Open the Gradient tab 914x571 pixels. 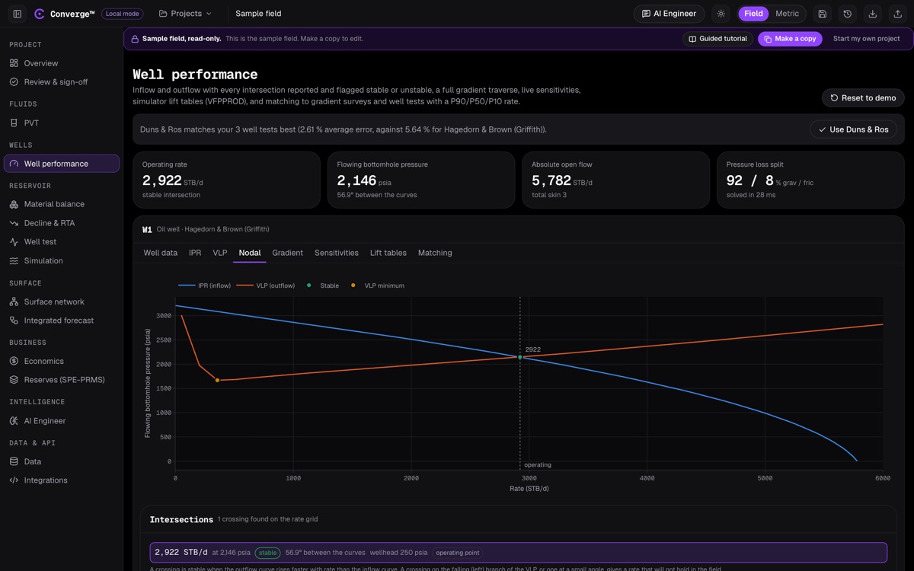[287, 253]
